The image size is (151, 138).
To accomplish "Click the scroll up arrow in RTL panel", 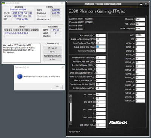I will click(x=71, y=95).
